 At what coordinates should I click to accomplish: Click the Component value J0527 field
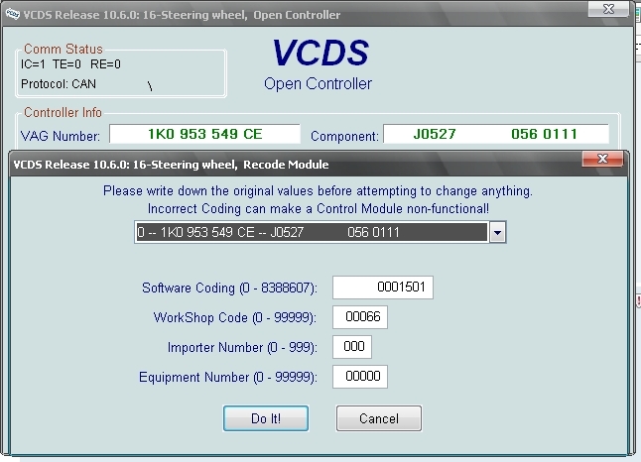point(495,134)
